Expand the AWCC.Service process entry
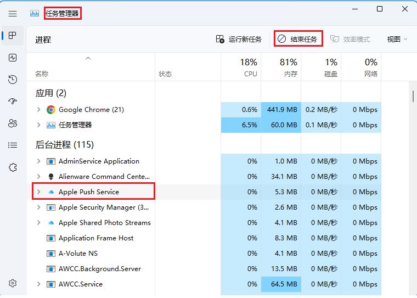 click(38, 284)
